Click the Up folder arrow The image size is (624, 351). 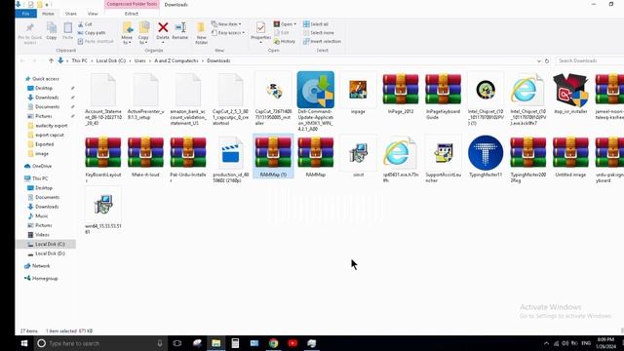[x=51, y=60]
